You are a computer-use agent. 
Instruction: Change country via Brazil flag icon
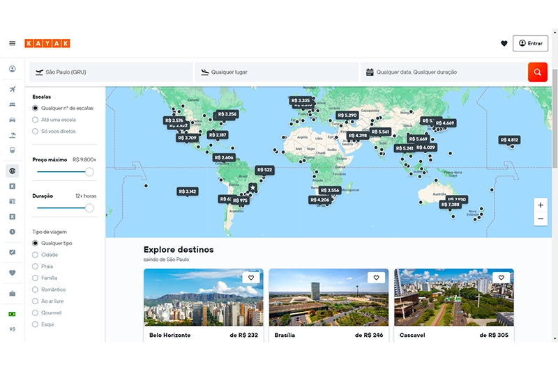coord(13,314)
